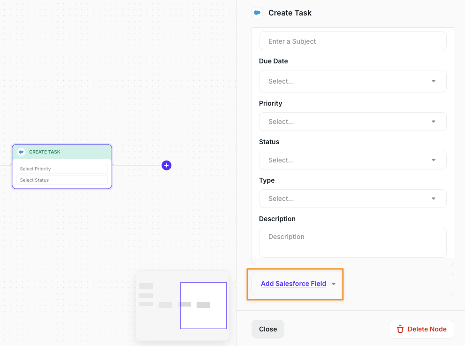Click the caret beside Add Salesforce Field
This screenshot has width=465, height=346.
(x=334, y=284)
